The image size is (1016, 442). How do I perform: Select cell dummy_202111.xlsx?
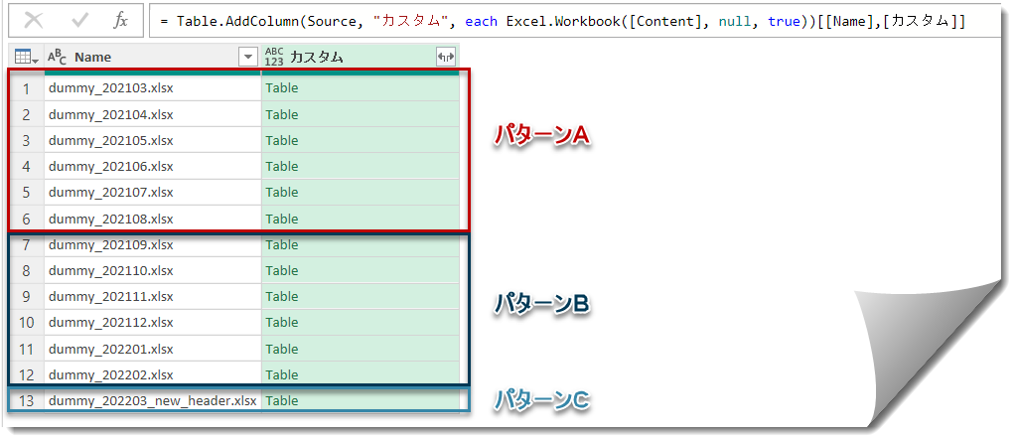(x=152, y=297)
